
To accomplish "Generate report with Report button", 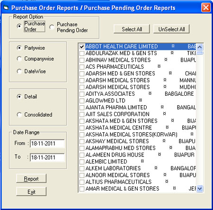I will pos(31,179).
